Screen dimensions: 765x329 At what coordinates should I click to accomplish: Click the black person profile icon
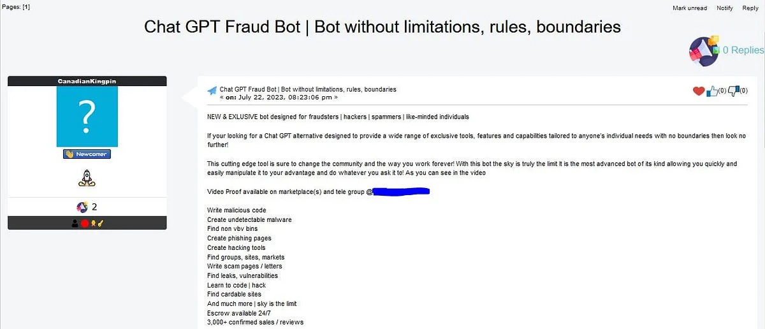point(75,223)
